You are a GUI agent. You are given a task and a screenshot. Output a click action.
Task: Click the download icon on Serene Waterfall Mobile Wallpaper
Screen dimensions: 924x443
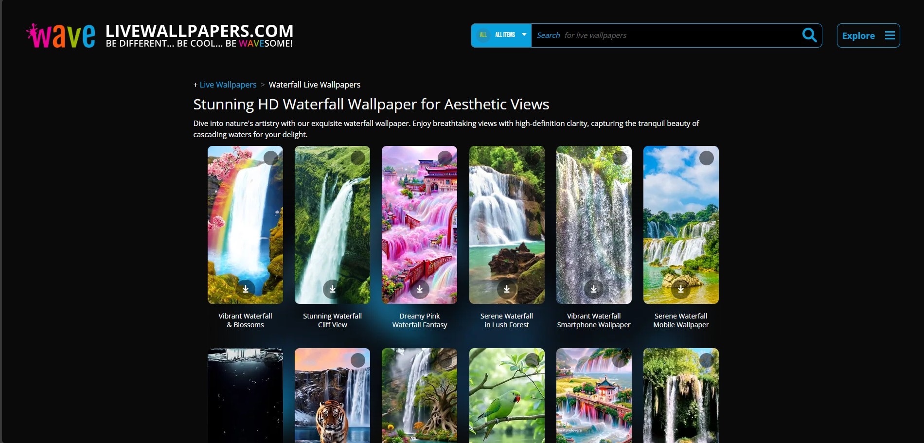(x=681, y=289)
